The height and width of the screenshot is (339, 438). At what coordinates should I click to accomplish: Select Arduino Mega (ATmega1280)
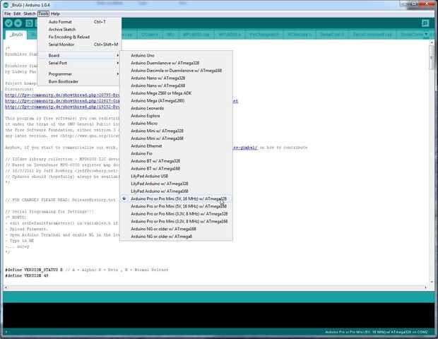coord(176,101)
